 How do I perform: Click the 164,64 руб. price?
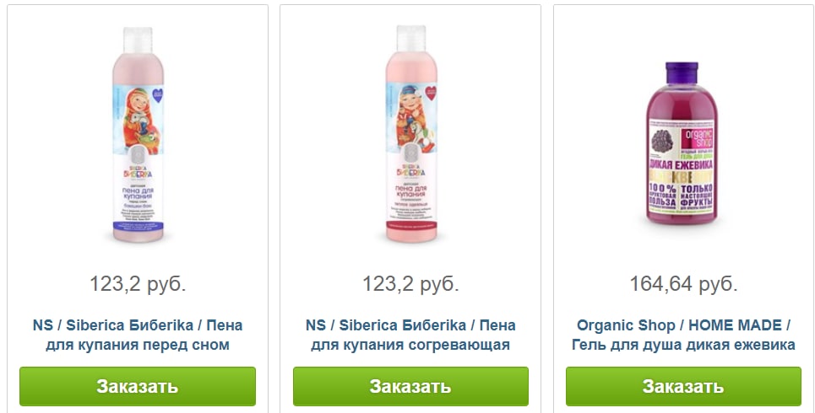tap(683, 284)
